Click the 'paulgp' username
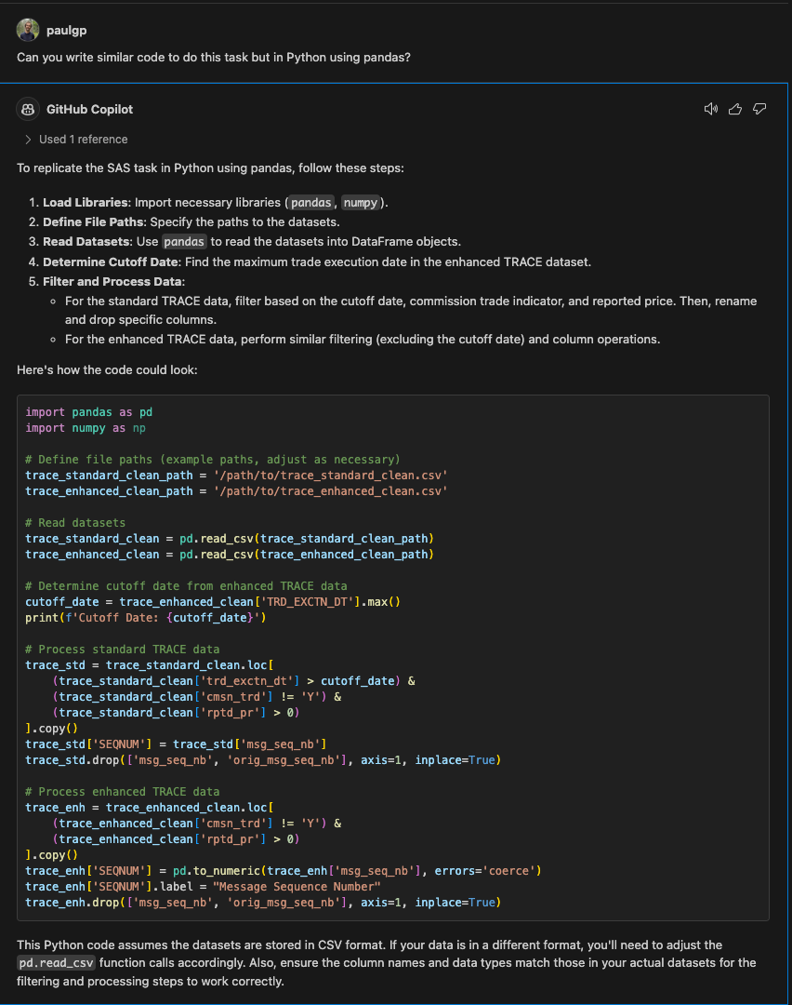 pyautogui.click(x=67, y=30)
